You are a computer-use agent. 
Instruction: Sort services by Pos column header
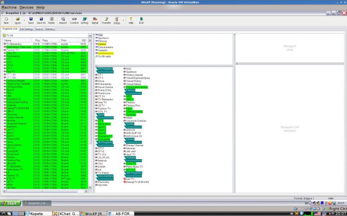coord(36,41)
